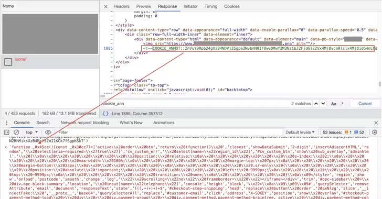Open the Animations drawer tab

[x=164, y=123]
